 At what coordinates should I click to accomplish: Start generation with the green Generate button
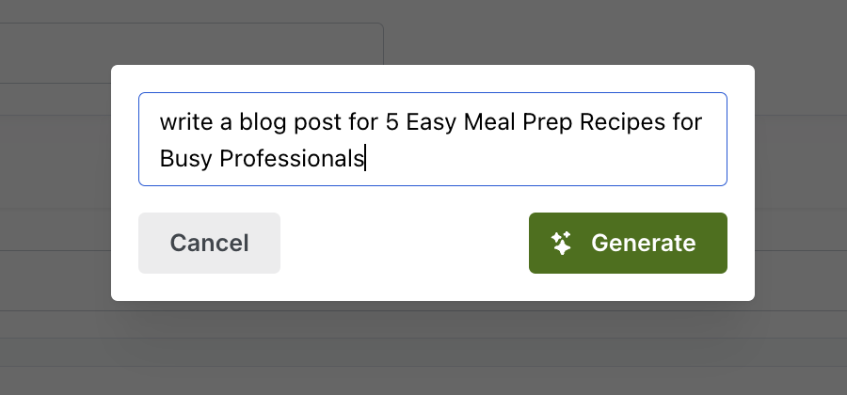[628, 243]
